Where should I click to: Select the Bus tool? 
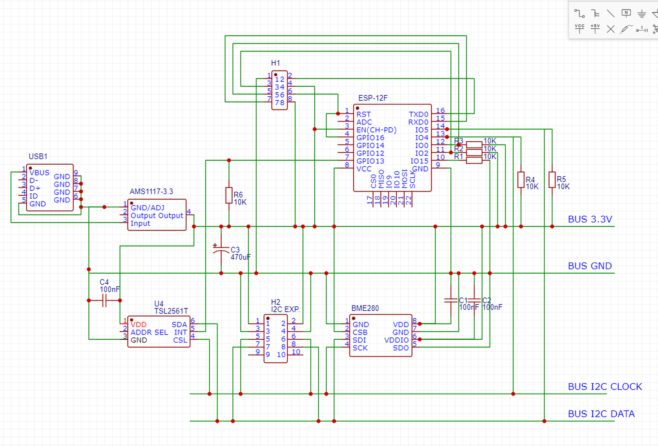(x=596, y=14)
